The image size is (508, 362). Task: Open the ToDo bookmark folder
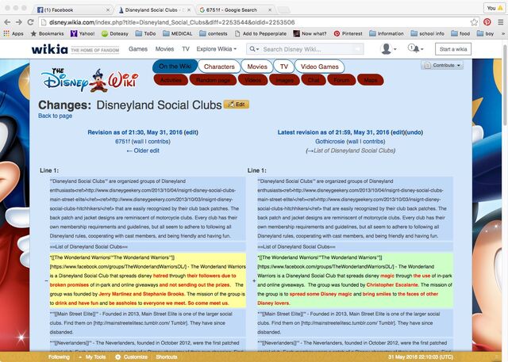click(x=145, y=33)
